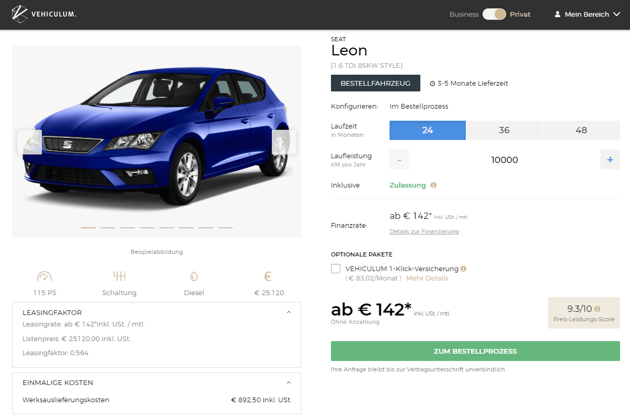Click the Business label
Screen dimensions: 630x420
click(x=464, y=15)
